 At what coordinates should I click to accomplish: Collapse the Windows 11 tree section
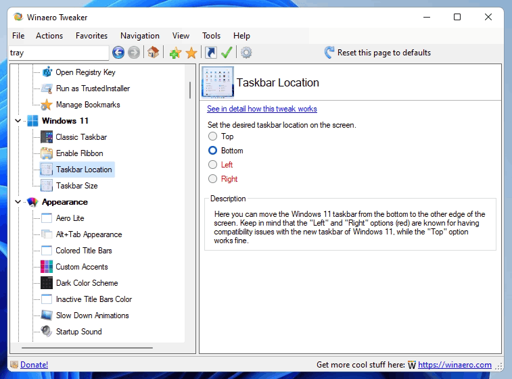click(18, 121)
